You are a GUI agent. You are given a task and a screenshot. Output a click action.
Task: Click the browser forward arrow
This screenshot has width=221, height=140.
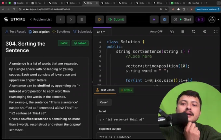8,9
